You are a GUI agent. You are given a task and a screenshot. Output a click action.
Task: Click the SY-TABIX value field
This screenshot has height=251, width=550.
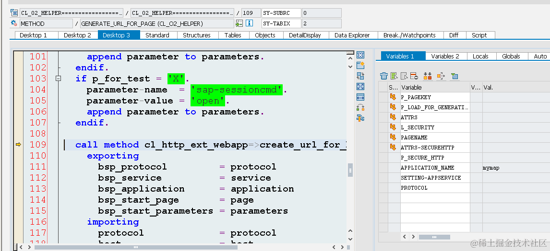click(321, 23)
